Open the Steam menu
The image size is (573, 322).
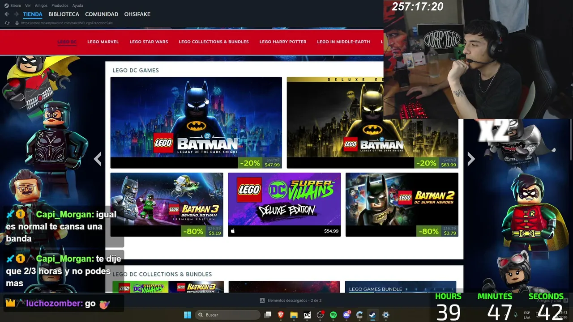pyautogui.click(x=16, y=5)
